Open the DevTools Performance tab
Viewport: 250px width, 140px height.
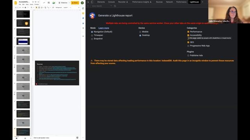pyautogui.click(x=181, y=2)
